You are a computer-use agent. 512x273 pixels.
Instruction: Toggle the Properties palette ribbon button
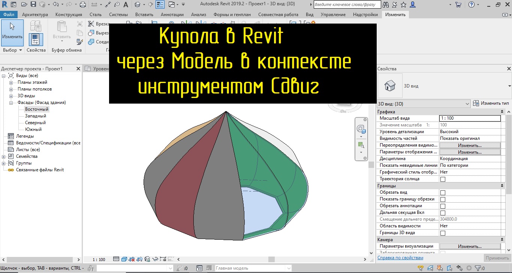point(36,40)
